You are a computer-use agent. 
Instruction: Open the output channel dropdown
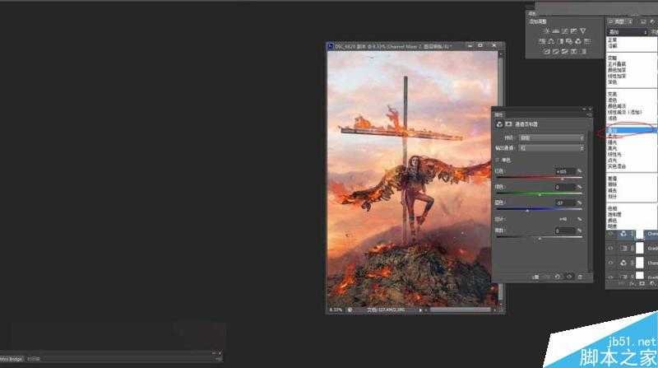point(553,147)
